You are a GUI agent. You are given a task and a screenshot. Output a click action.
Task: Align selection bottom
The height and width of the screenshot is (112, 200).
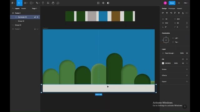point(183,13)
